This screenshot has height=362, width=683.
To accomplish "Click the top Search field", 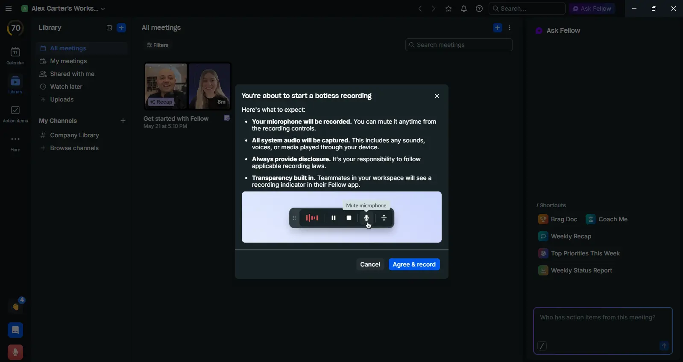I will tap(527, 9).
